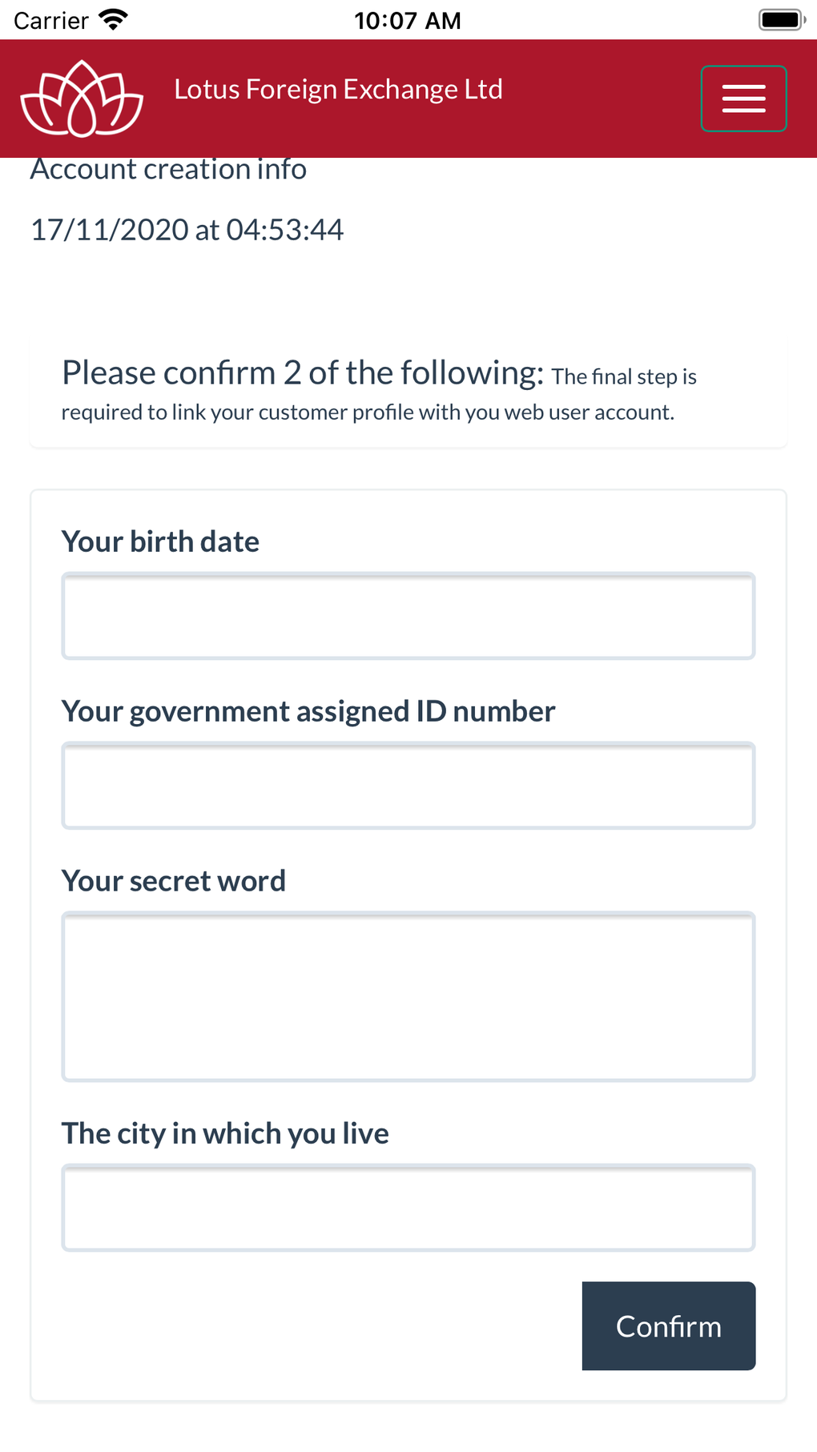Tap the 17/11/2020 account creation timestamp
The image size is (817, 1452).
coord(187,230)
